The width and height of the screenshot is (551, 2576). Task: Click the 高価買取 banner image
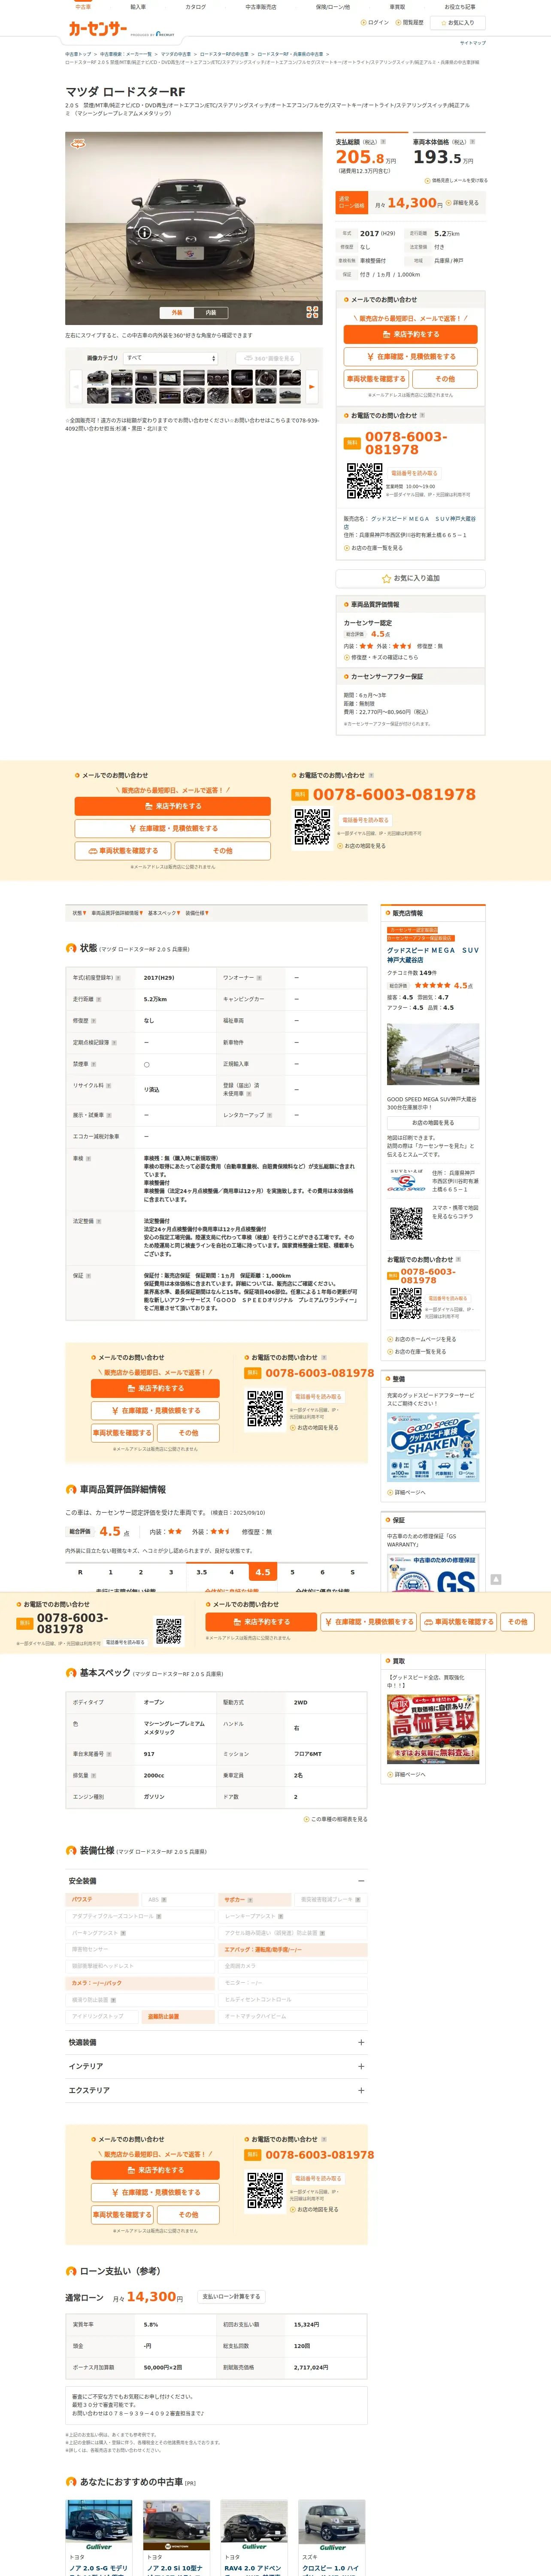point(433,1729)
